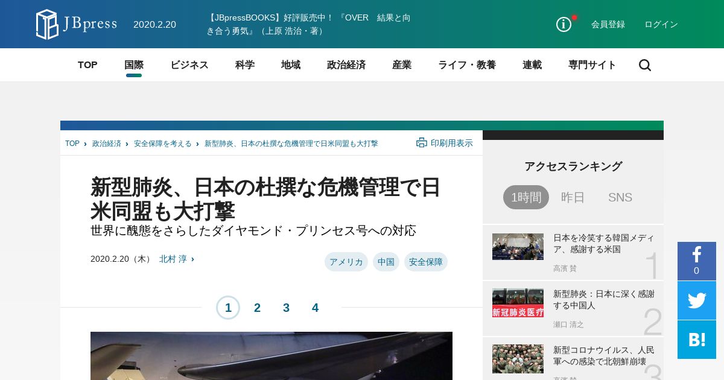
Task: Go to the 安全保障を考える breadcrumb
Action: (163, 144)
